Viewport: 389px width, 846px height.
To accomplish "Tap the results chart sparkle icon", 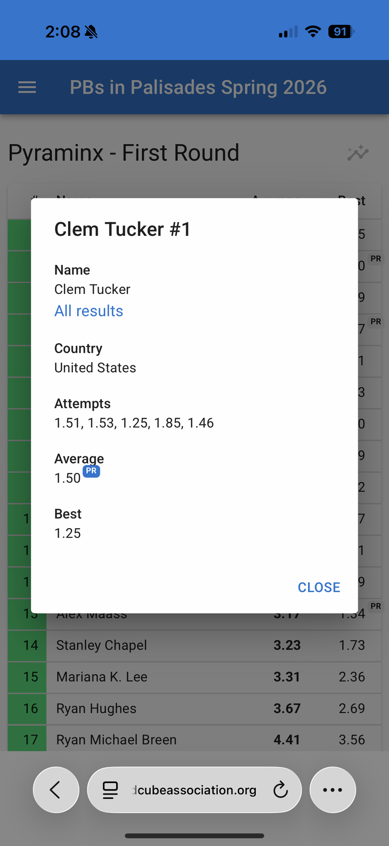I will point(358,153).
